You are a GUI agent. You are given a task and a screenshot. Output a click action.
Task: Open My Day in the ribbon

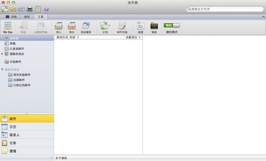coord(8,27)
